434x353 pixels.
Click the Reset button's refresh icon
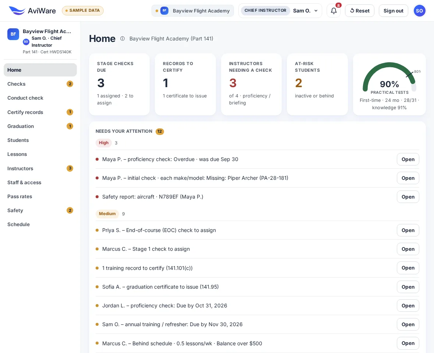click(352, 11)
